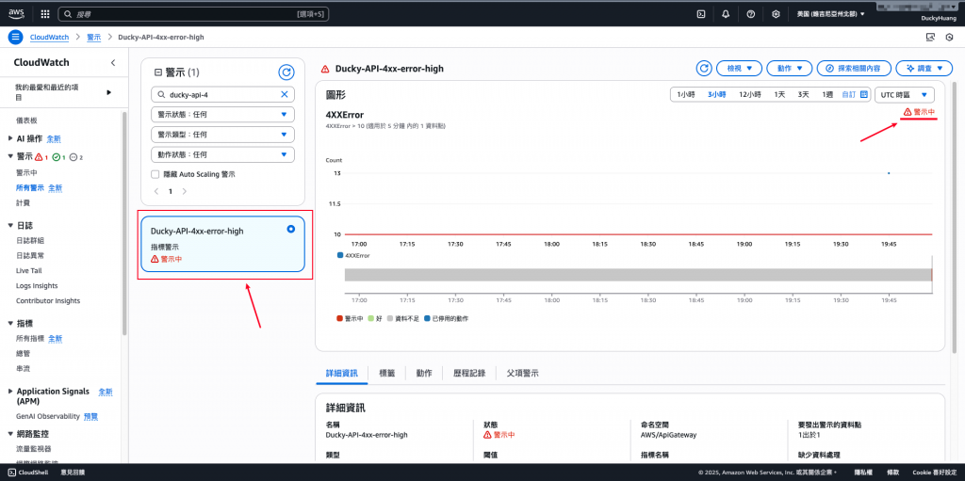
Task: Open the UTC timezone dropdown
Action: click(905, 95)
